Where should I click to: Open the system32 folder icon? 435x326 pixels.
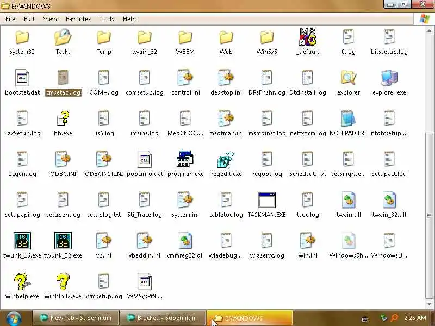coord(22,37)
